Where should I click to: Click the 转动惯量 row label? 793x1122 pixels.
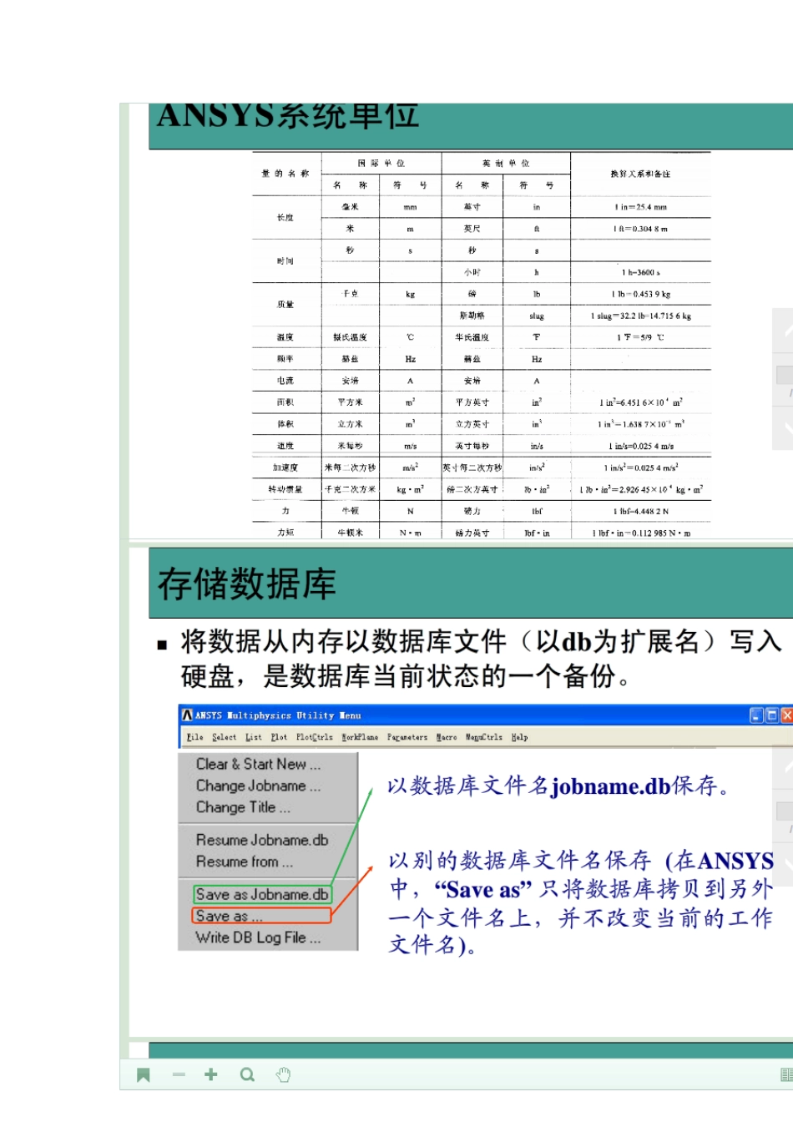pos(285,489)
